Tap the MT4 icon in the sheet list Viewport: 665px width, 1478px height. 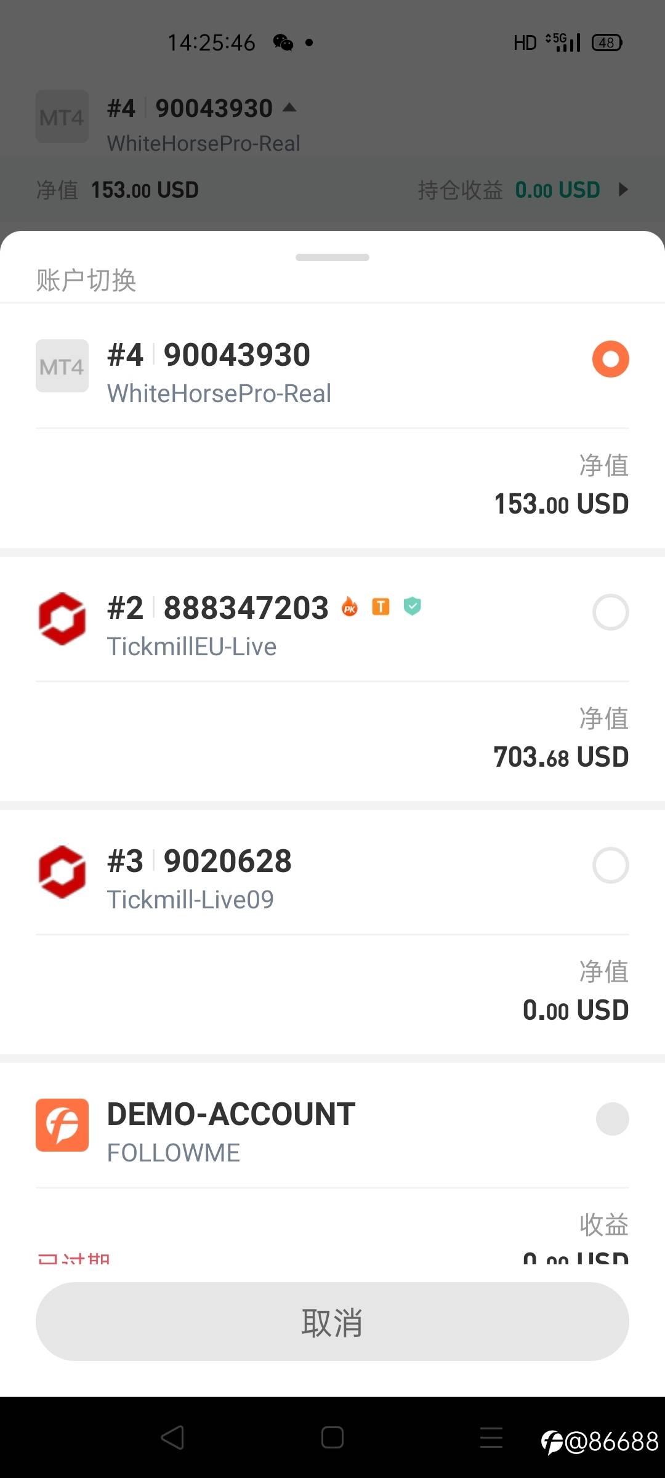point(62,366)
